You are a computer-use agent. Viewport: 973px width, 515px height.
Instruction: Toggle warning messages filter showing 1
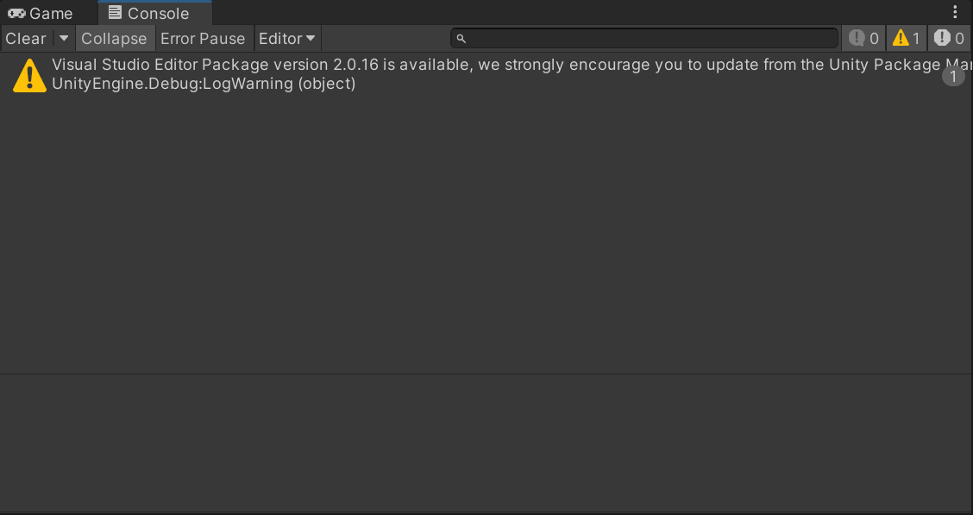pyautogui.click(x=907, y=39)
